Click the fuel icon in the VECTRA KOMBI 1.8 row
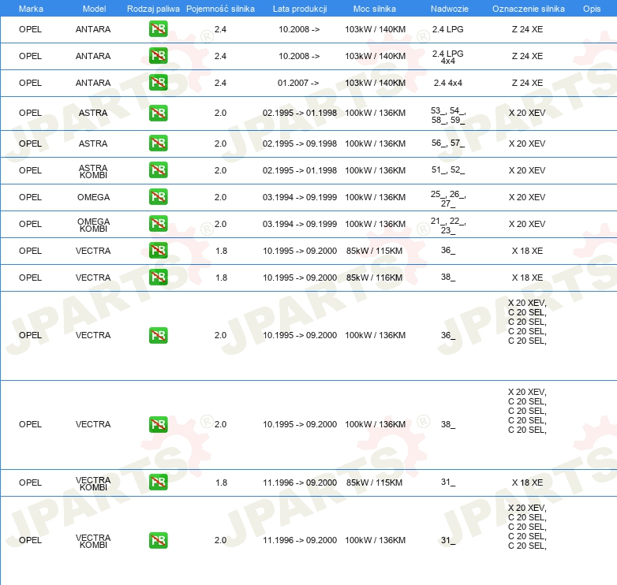 (158, 483)
